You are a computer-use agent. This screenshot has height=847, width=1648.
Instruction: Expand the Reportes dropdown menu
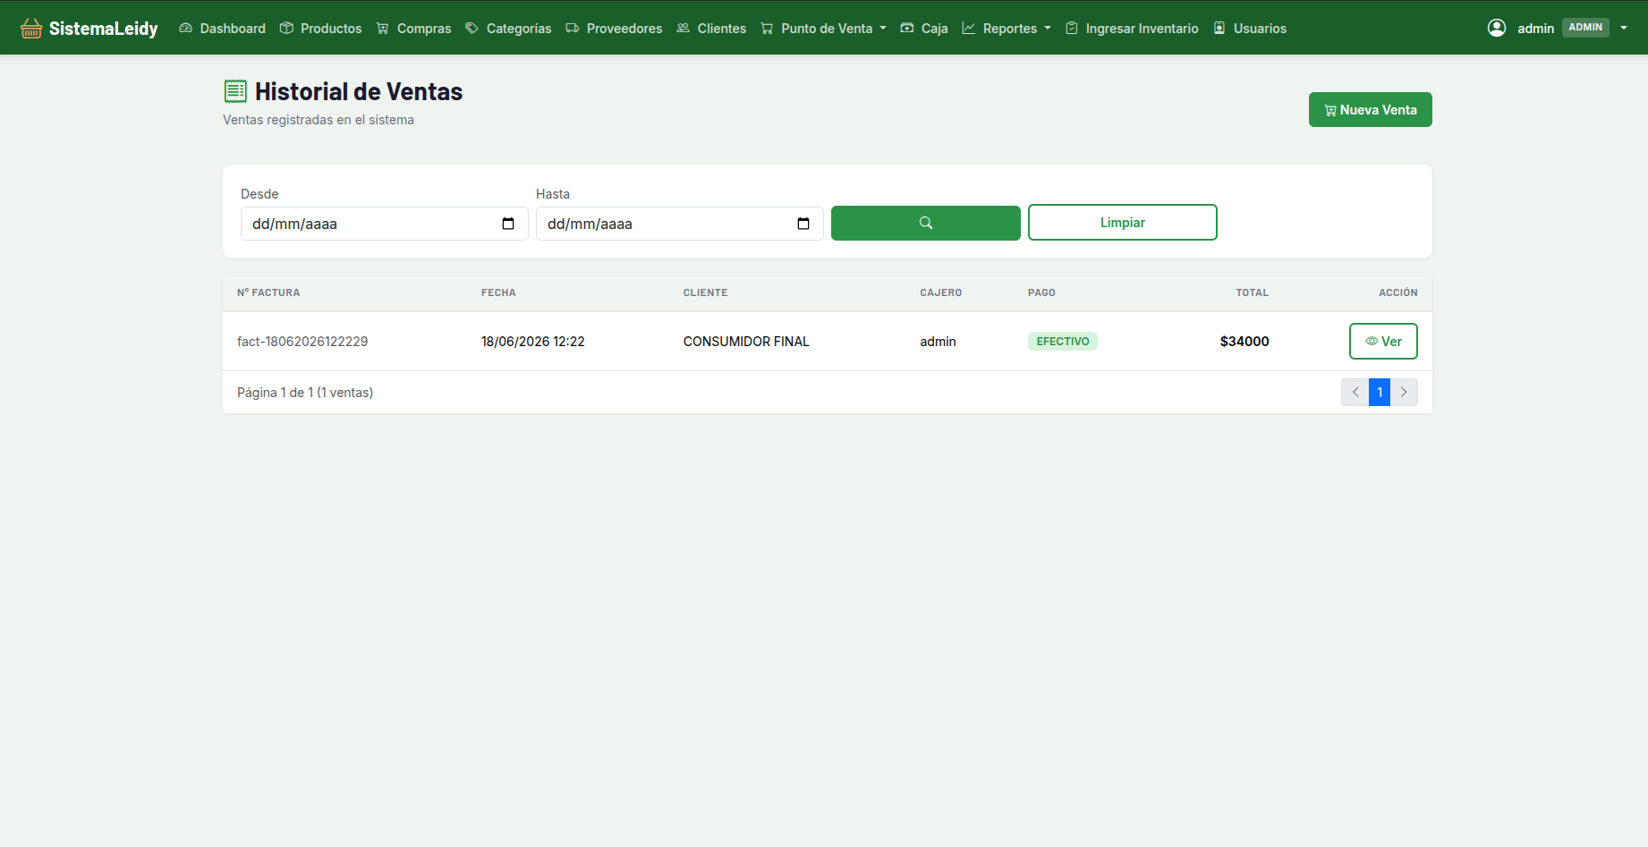click(x=1007, y=29)
